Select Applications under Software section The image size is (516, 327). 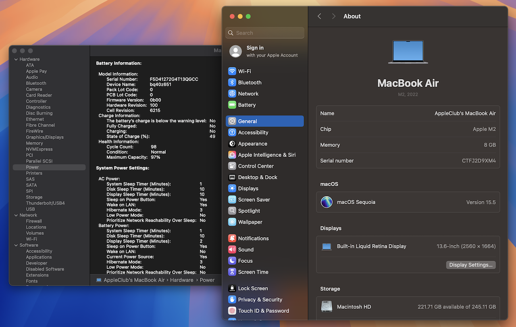coord(39,257)
